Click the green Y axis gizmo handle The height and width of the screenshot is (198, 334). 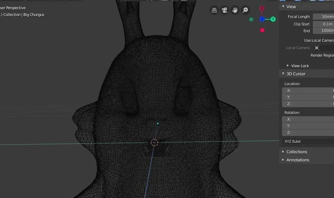click(x=273, y=19)
